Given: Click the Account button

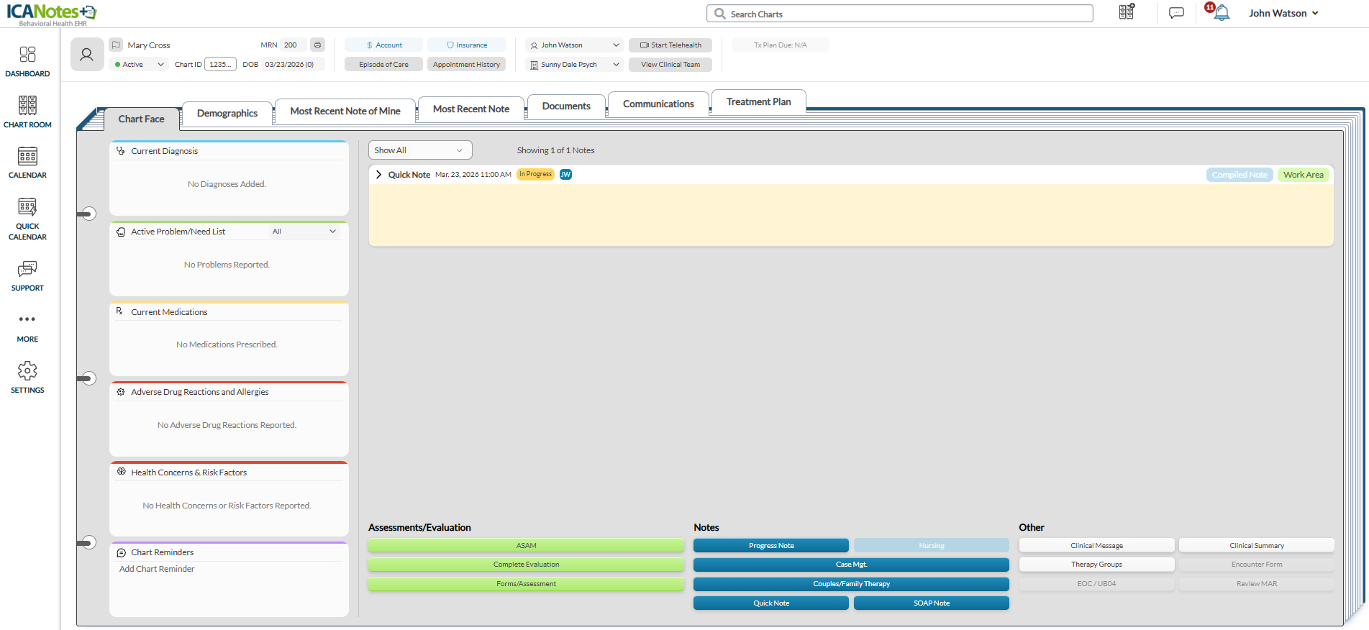Looking at the screenshot, I should [x=383, y=45].
